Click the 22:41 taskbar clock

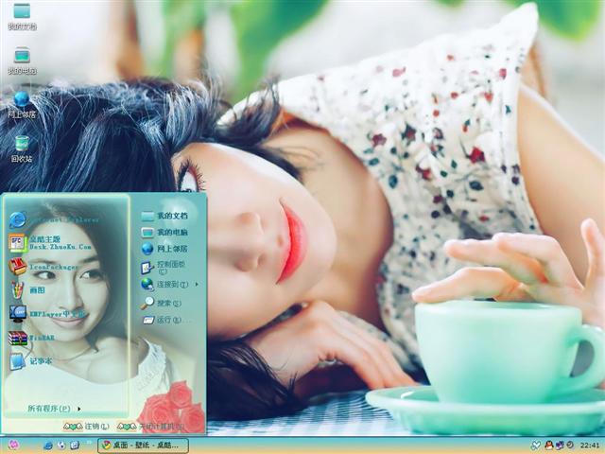(590, 445)
